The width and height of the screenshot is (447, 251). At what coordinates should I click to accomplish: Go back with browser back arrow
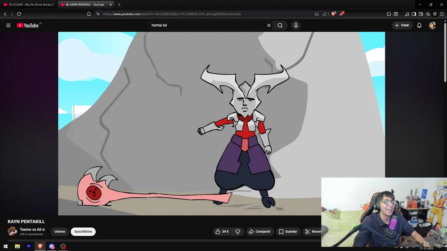pos(5,14)
